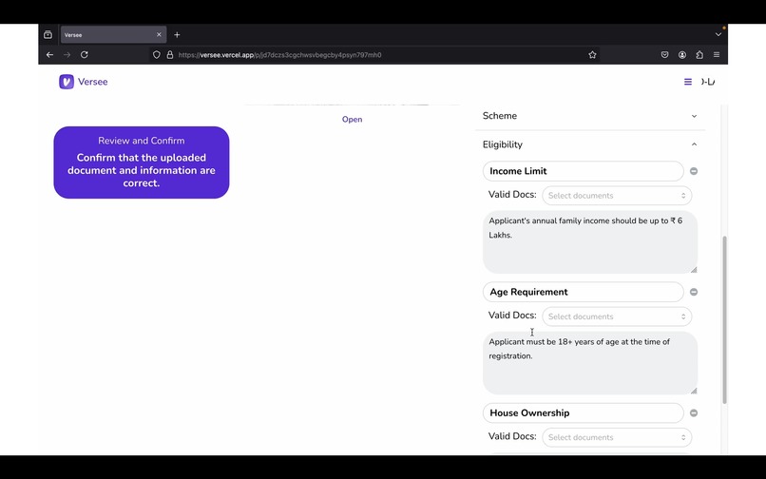Click the padlock site info icon
Screen dimensions: 766x479
(x=170, y=55)
